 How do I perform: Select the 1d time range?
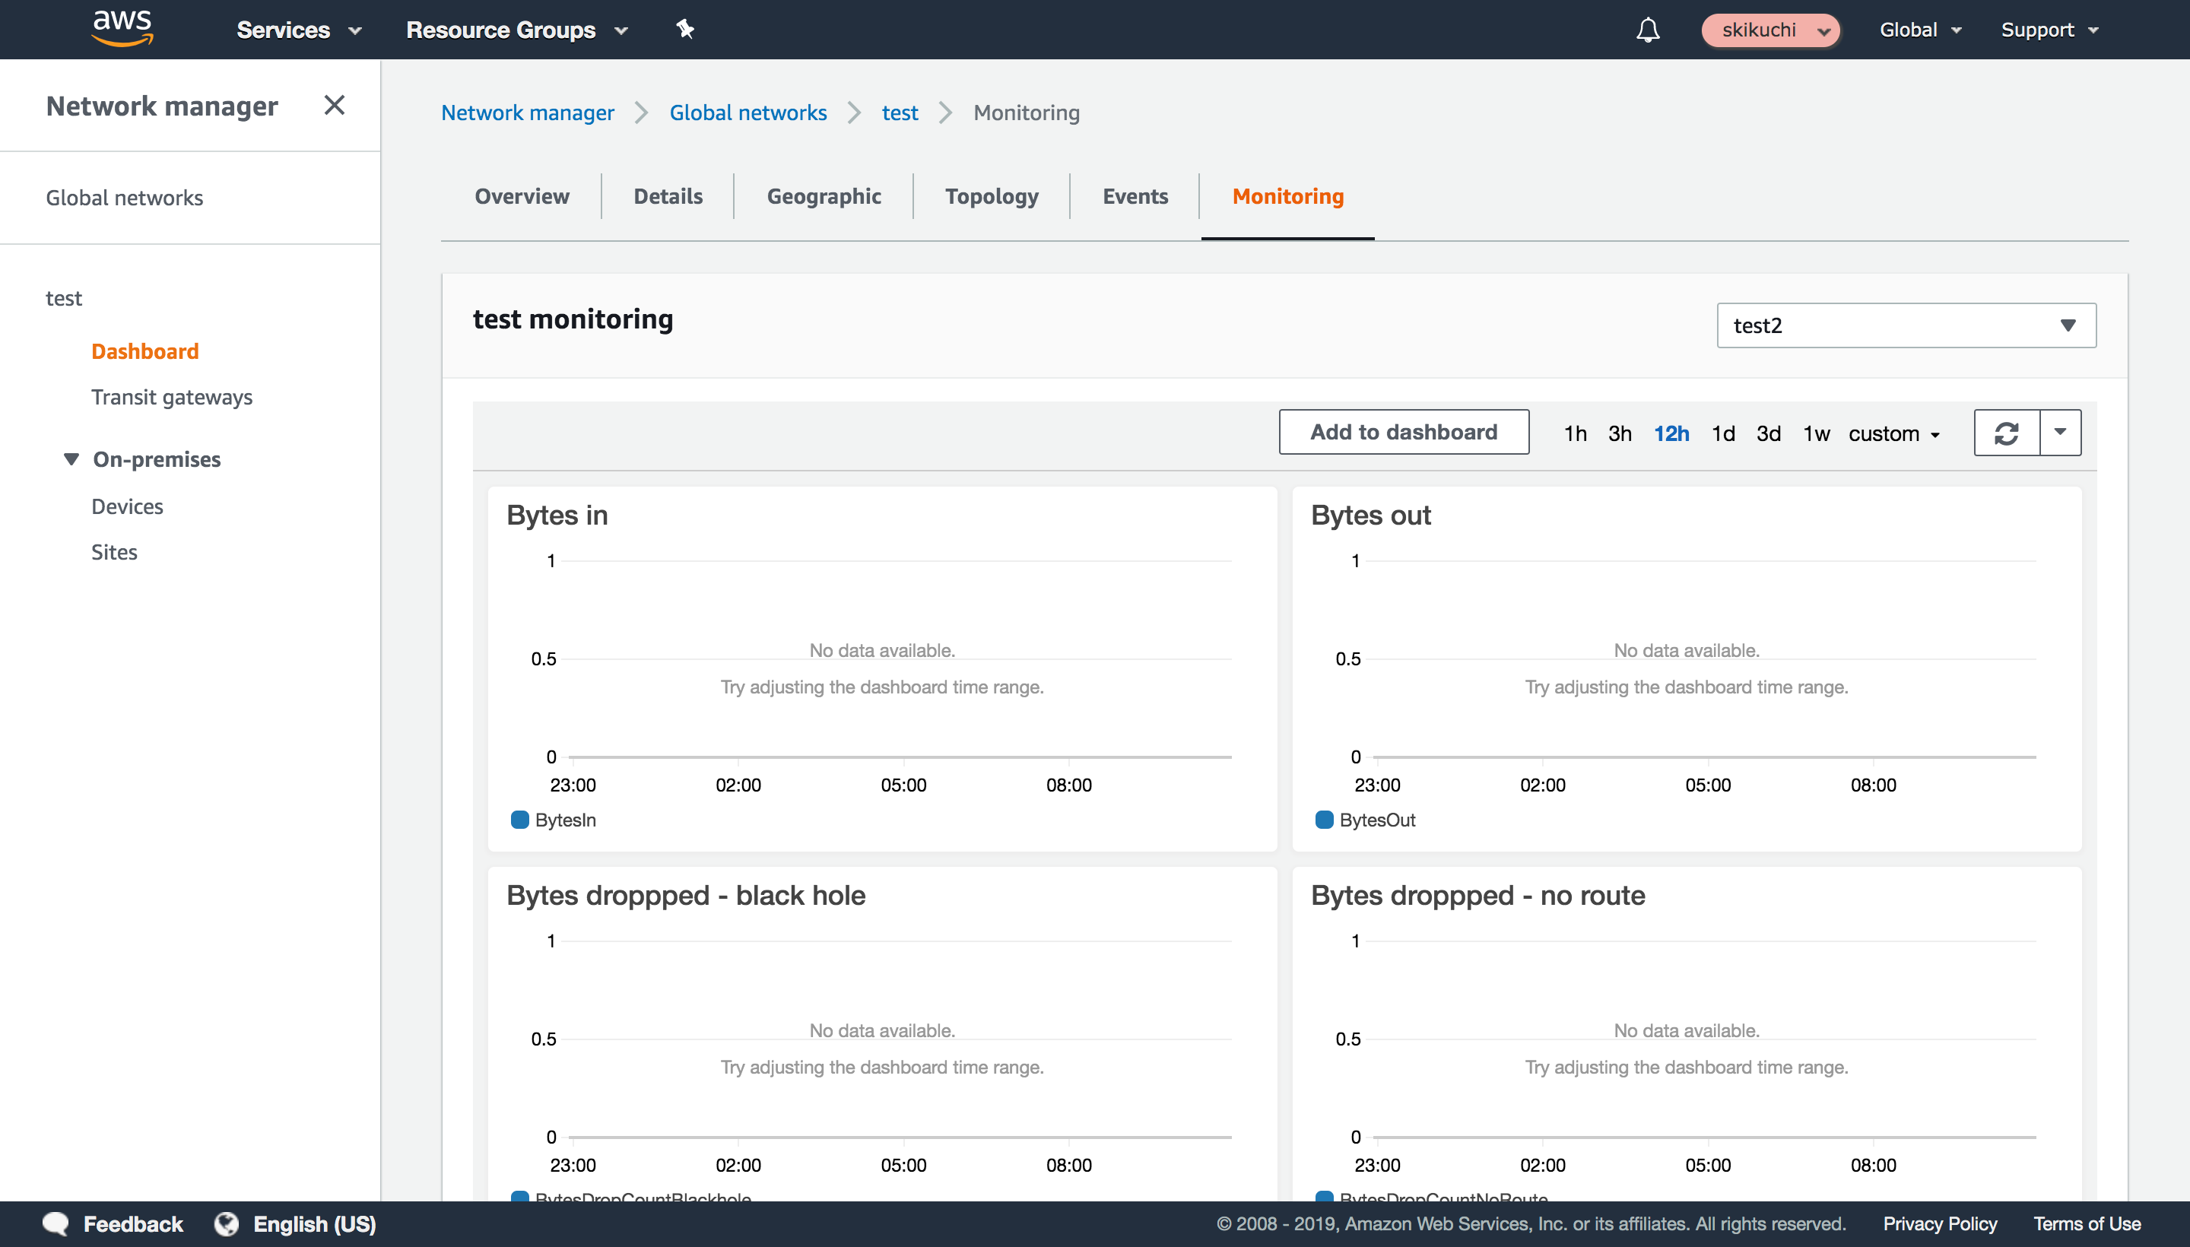[x=1723, y=433]
